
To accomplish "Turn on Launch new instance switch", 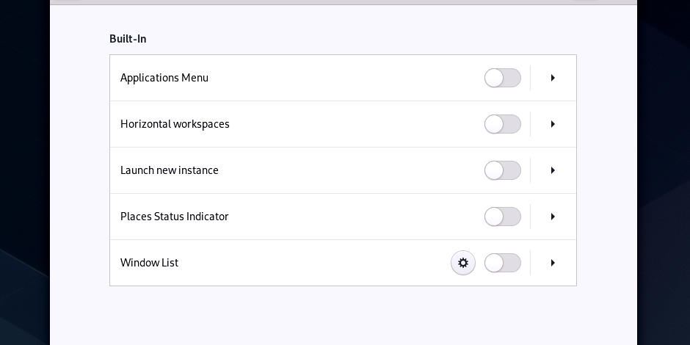I will coord(503,170).
